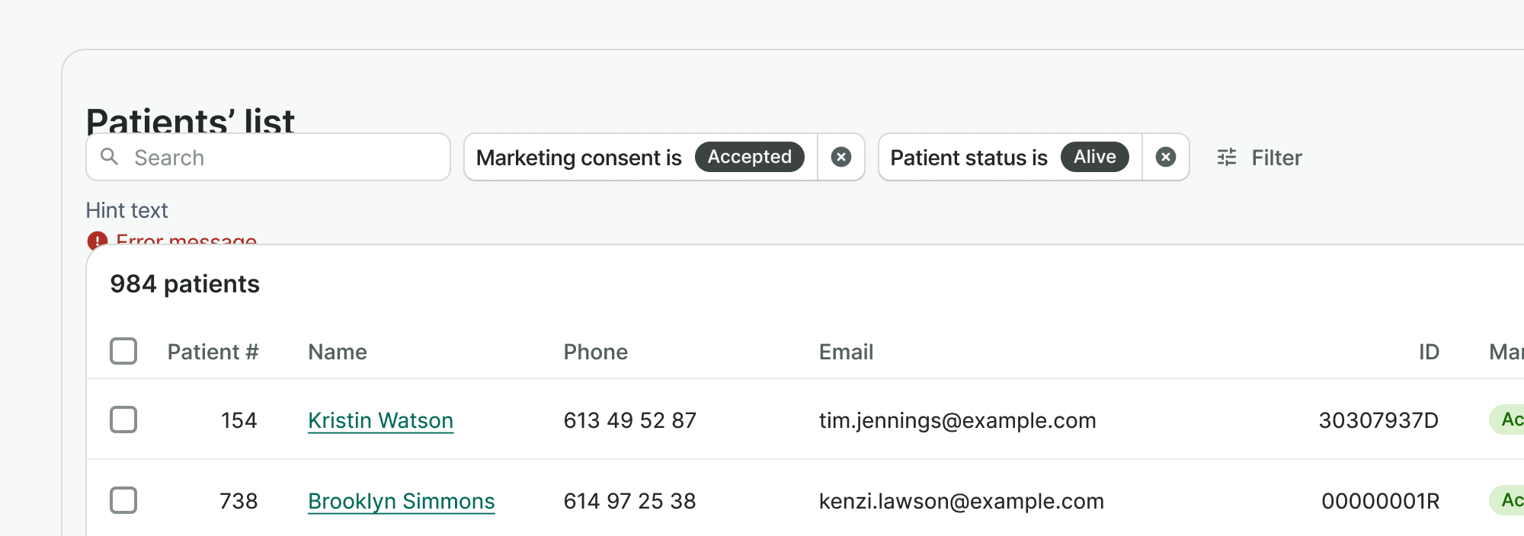This screenshot has width=1524, height=536.
Task: Remove the Marketing consent filter
Action: tap(841, 157)
